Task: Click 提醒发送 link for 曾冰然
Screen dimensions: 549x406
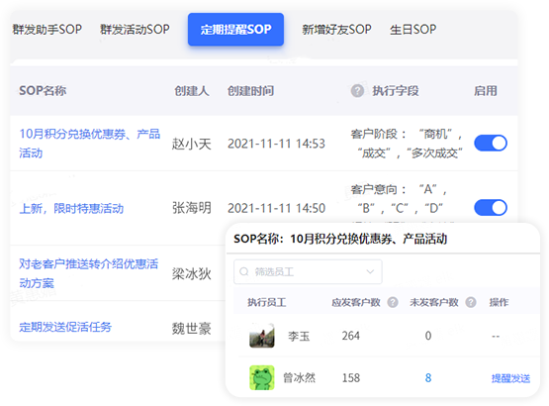Action: [510, 378]
